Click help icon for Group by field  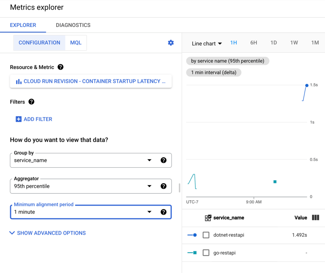pyautogui.click(x=164, y=160)
